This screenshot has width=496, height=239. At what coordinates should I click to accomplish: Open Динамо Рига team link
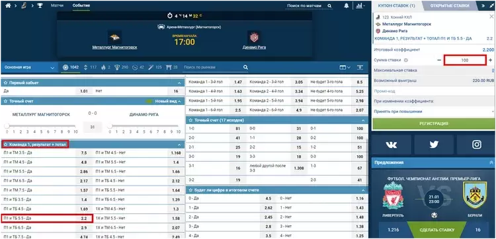(255, 48)
